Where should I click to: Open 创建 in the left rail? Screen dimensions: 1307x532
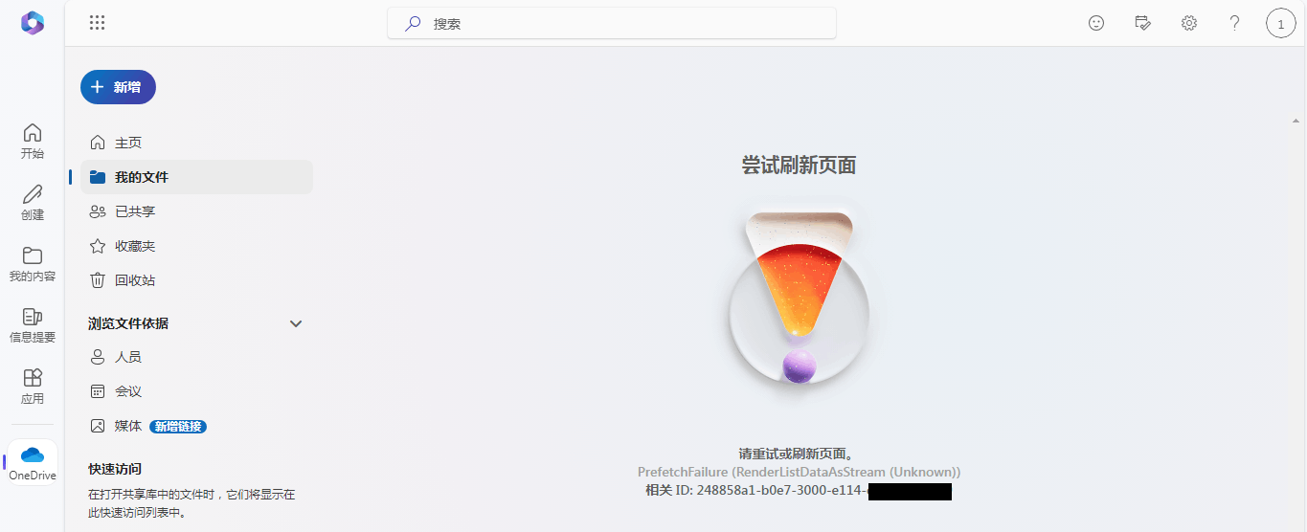tap(33, 202)
